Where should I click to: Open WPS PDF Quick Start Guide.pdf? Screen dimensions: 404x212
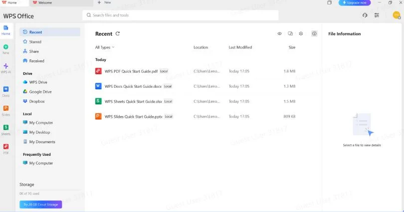tap(131, 71)
